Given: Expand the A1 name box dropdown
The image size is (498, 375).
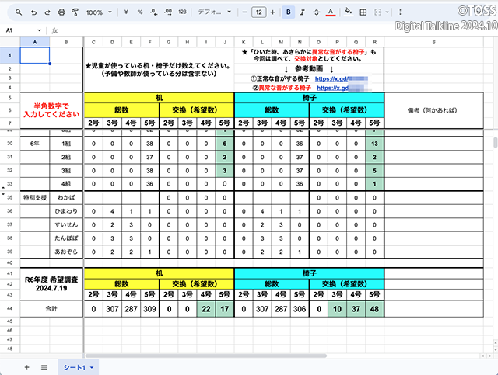Looking at the screenshot, I should tap(39, 30).
